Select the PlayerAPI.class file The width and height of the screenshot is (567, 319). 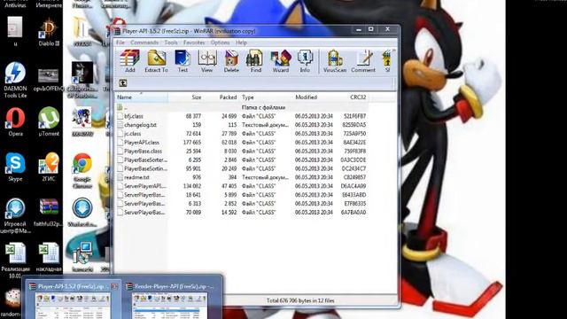pos(242,143)
